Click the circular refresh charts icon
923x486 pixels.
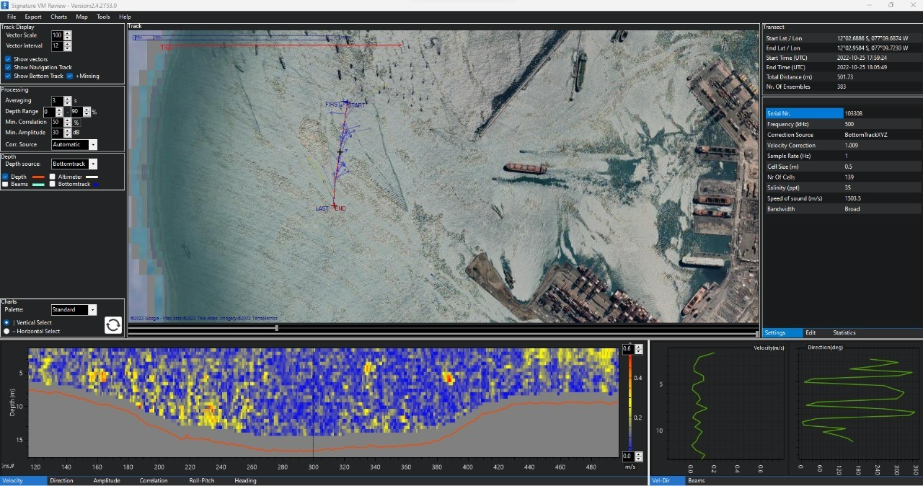coord(113,325)
